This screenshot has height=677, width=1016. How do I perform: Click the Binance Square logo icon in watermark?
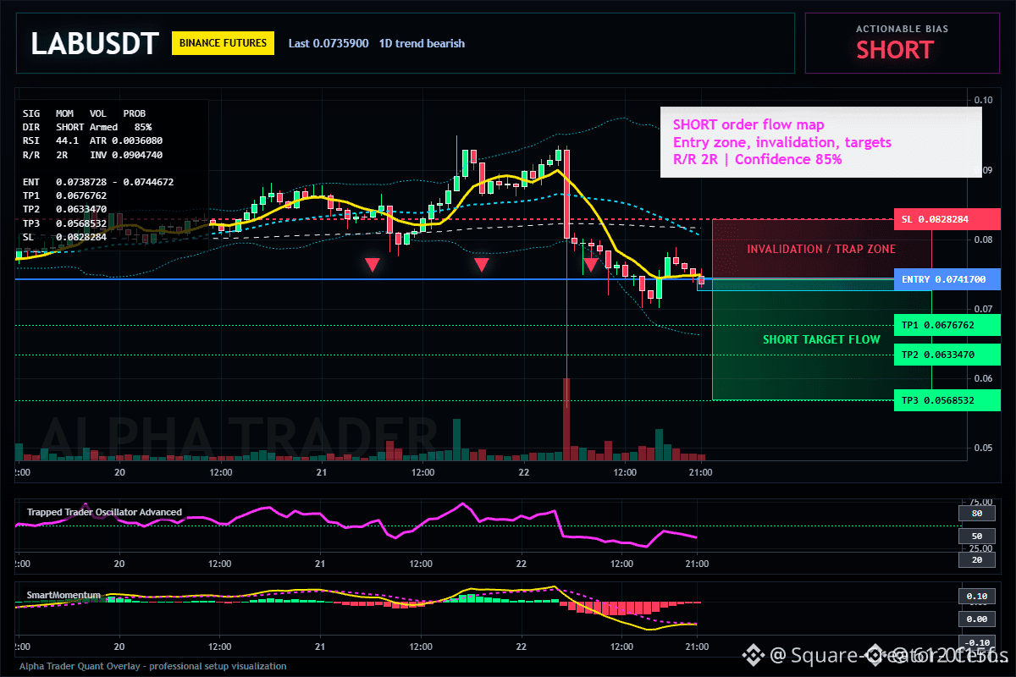754,654
